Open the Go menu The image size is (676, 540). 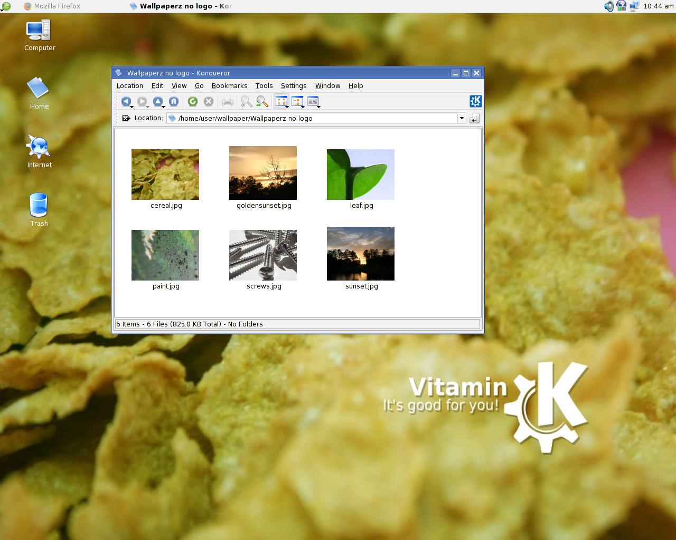pyautogui.click(x=199, y=85)
